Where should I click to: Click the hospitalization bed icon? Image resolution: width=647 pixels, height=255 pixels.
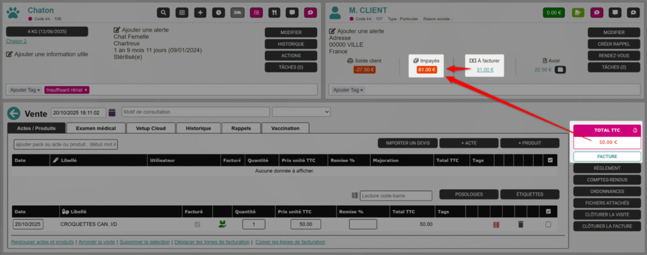pos(238,12)
